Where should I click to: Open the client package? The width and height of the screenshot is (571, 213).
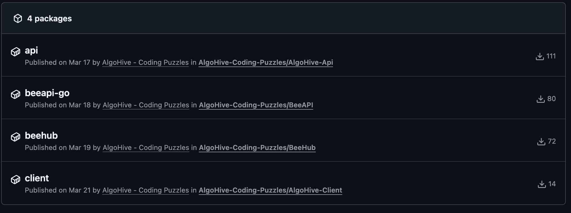(x=37, y=178)
